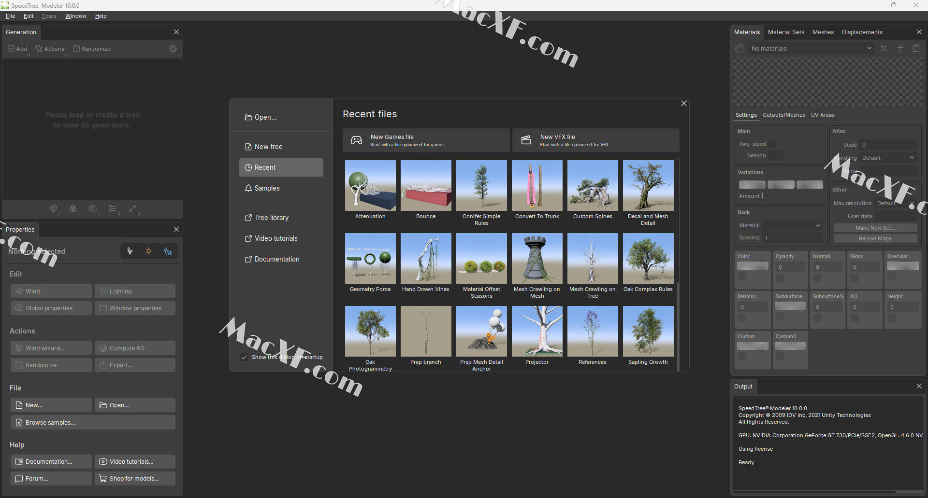Click the hand icon in Materials panel
Image resolution: width=928 pixels, height=498 pixels.
click(x=739, y=48)
